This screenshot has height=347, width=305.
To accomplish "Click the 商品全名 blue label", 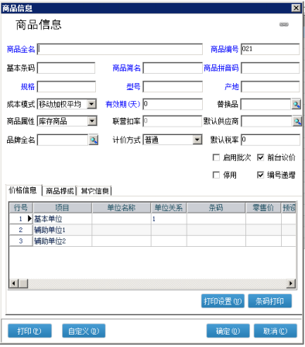I will coord(21,49).
